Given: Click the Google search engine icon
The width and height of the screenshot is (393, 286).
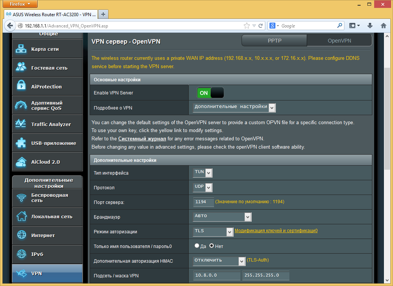Looking at the screenshot, I should click(272, 26).
